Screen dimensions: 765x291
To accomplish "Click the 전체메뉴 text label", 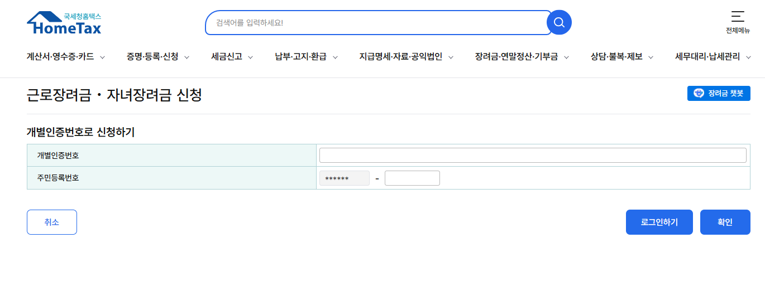I will (x=738, y=31).
